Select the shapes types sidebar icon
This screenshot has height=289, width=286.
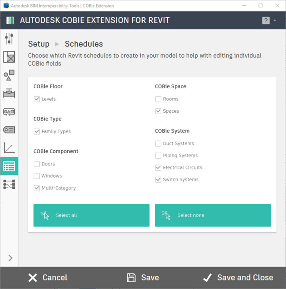coord(9,75)
